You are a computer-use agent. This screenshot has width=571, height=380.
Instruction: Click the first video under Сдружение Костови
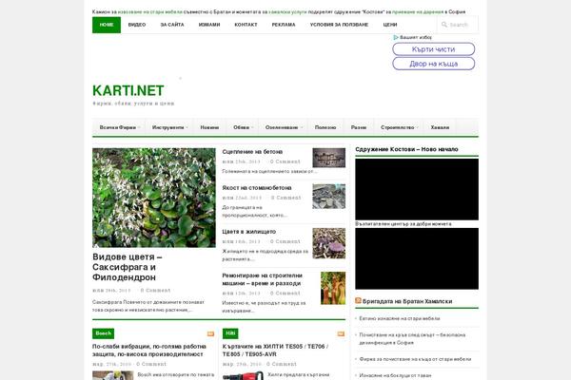pyautogui.click(x=417, y=189)
